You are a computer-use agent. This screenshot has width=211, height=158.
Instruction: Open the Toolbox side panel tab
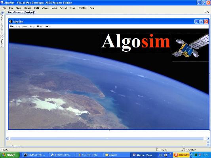point(2,41)
